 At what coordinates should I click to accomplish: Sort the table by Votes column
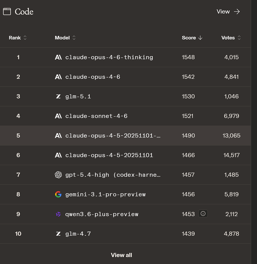[x=231, y=38]
